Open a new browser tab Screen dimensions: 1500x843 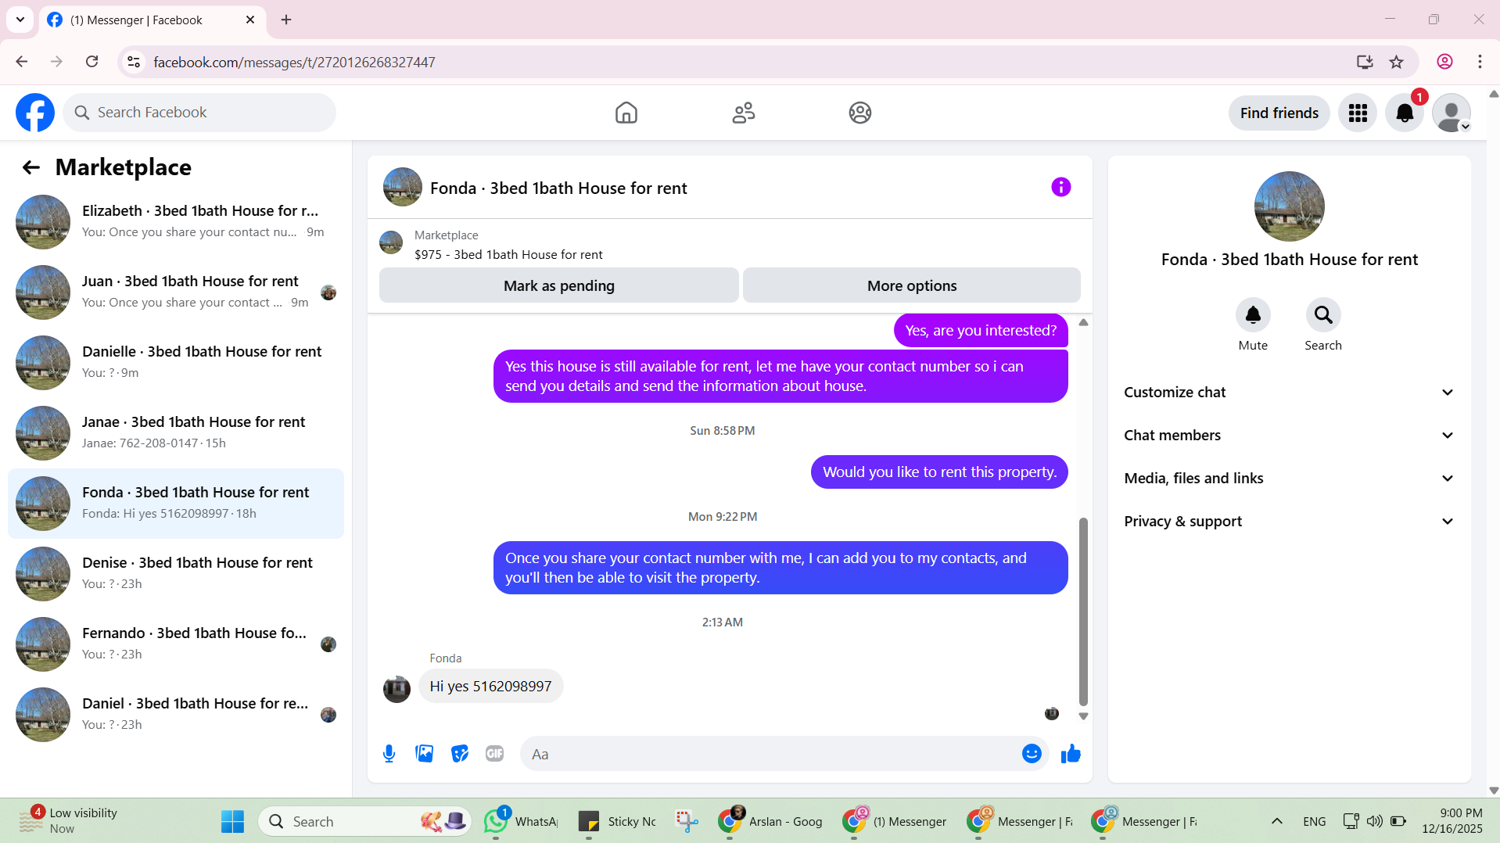tap(286, 20)
